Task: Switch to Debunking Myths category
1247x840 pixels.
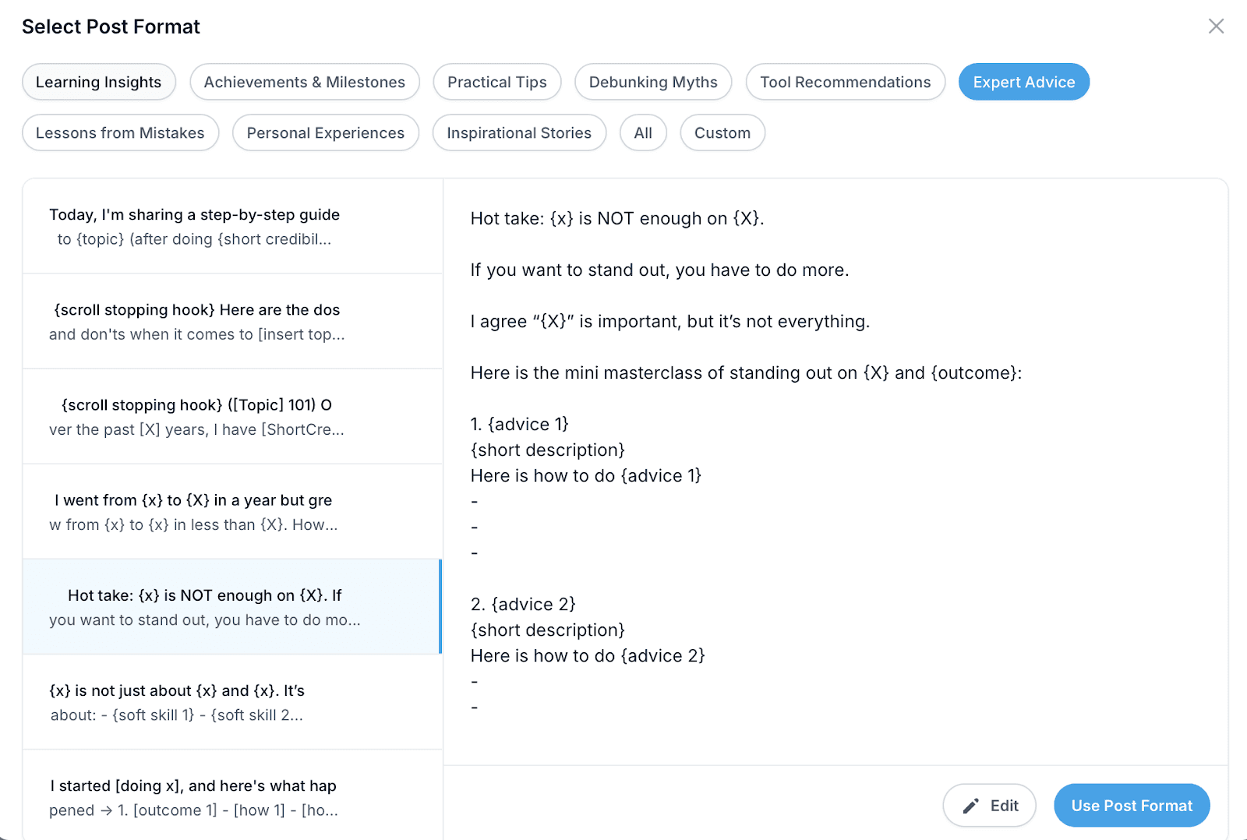Action: coord(653,82)
